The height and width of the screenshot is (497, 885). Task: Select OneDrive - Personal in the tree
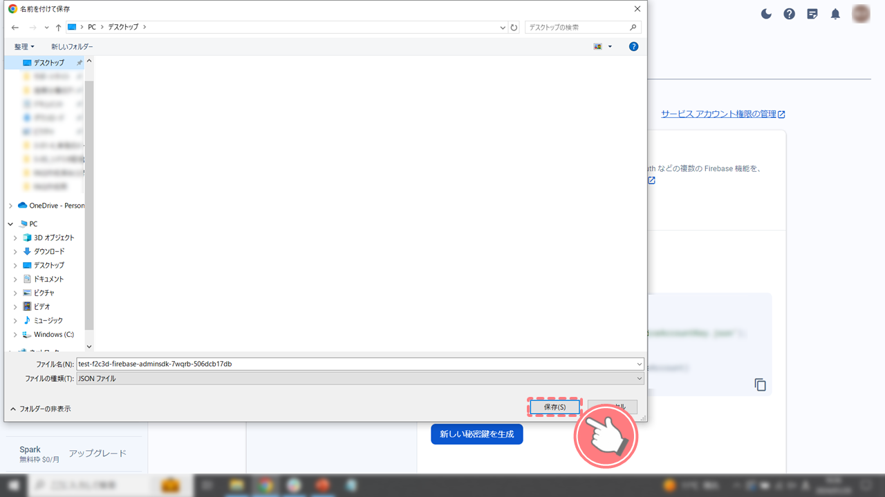(51, 206)
